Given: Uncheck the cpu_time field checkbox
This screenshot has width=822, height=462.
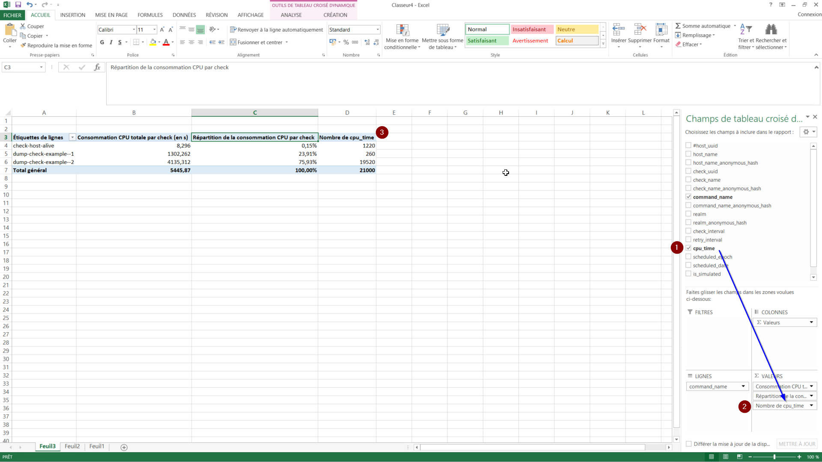Looking at the screenshot, I should [x=688, y=248].
